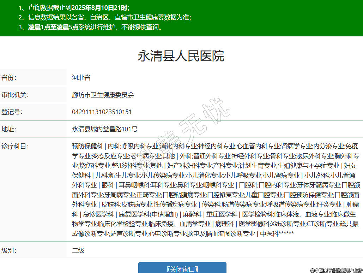Click the 〖关闭窗口〗 button
This screenshot has height=273, width=363.
pyautogui.click(x=182, y=269)
